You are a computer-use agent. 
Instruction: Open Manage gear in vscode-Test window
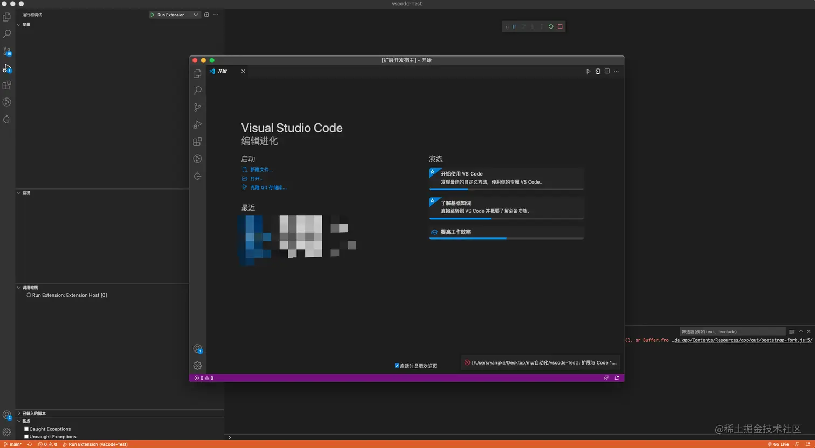click(7, 432)
